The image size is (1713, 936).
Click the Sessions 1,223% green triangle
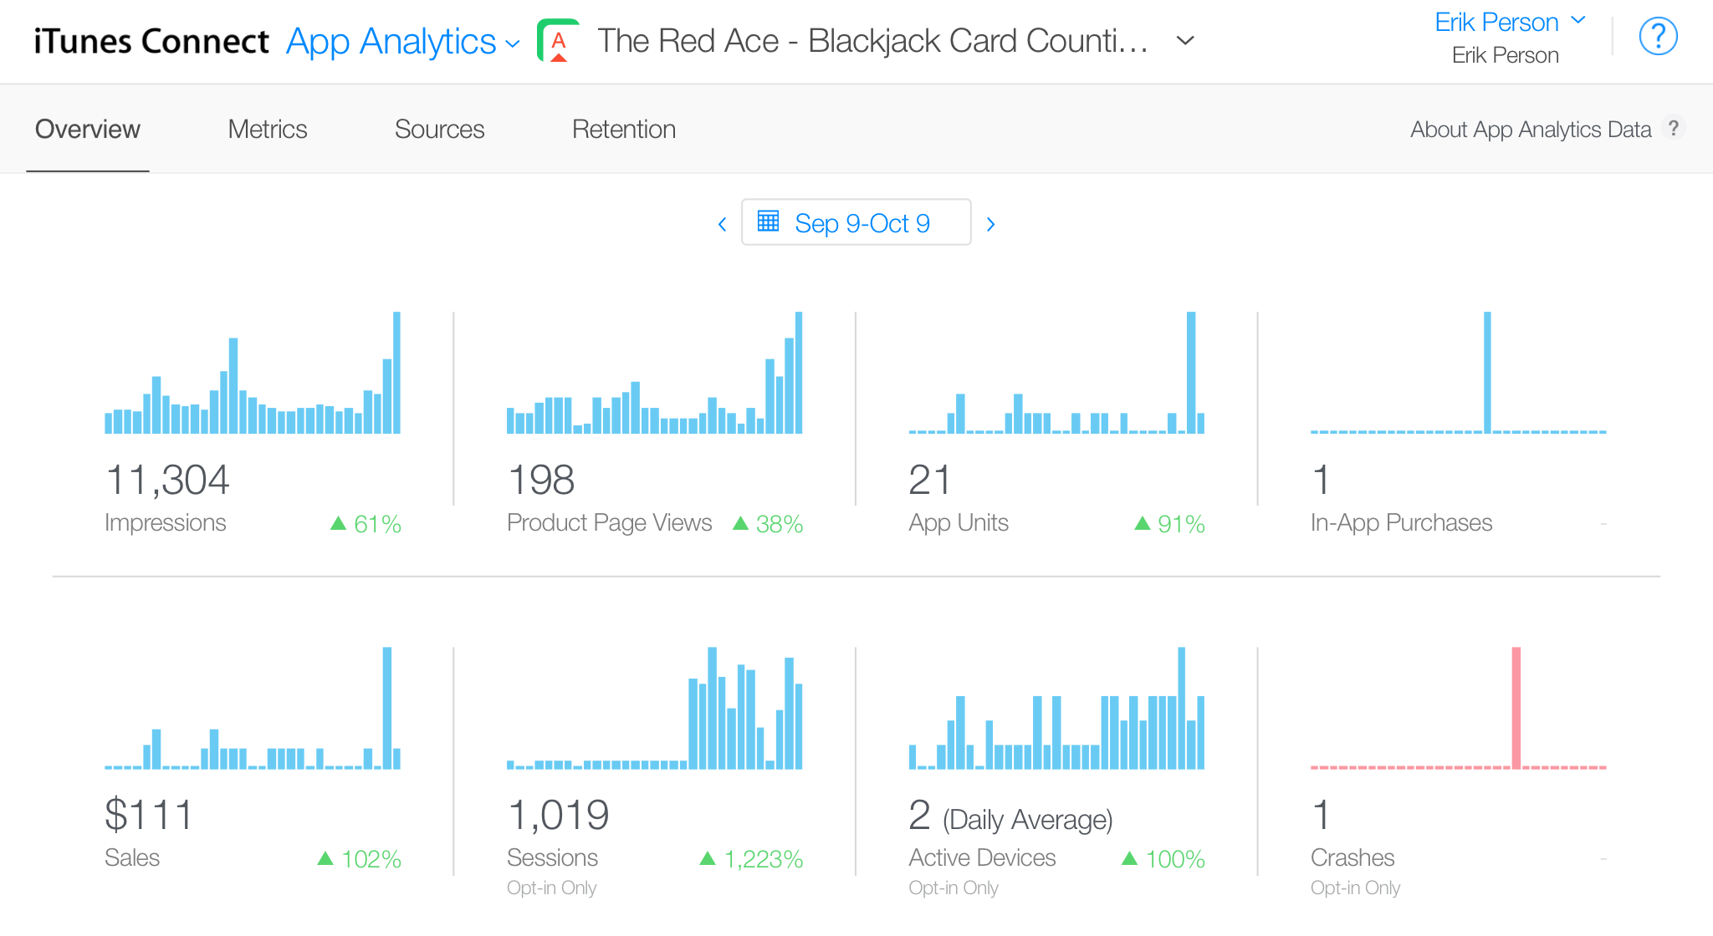(708, 858)
